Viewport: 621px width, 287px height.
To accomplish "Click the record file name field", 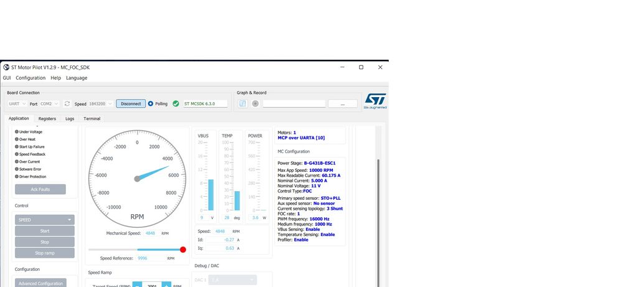I will point(294,104).
